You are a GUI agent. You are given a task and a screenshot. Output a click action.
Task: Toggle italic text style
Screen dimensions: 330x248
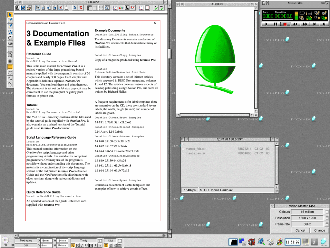pos(82,245)
